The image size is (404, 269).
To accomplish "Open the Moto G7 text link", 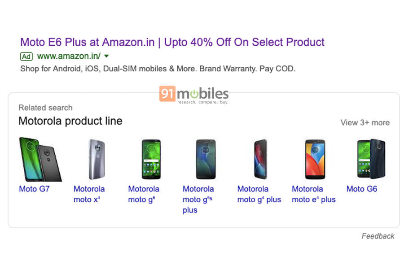I will pyautogui.click(x=34, y=189).
